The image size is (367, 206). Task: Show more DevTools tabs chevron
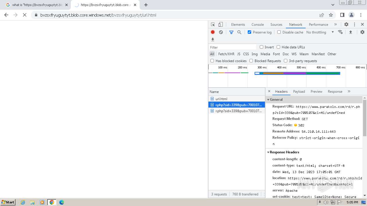click(x=335, y=25)
